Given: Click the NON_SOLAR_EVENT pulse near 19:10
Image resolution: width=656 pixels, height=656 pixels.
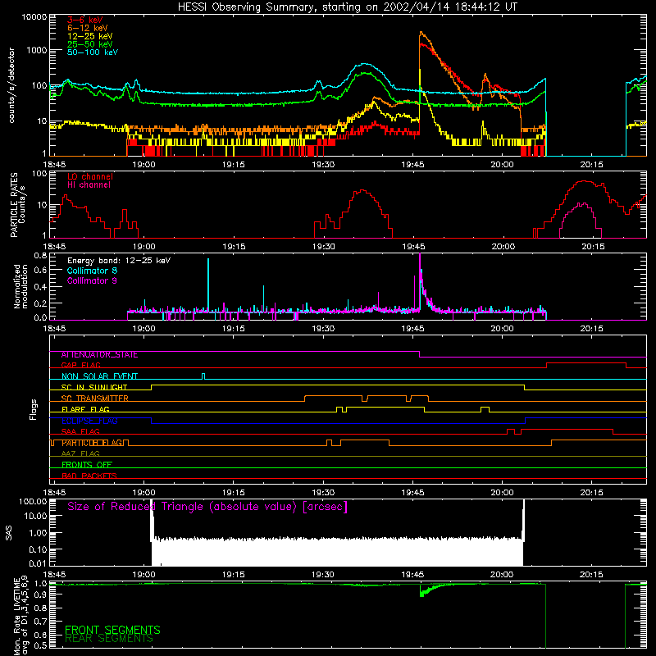Looking at the screenshot, I should pos(203,376).
